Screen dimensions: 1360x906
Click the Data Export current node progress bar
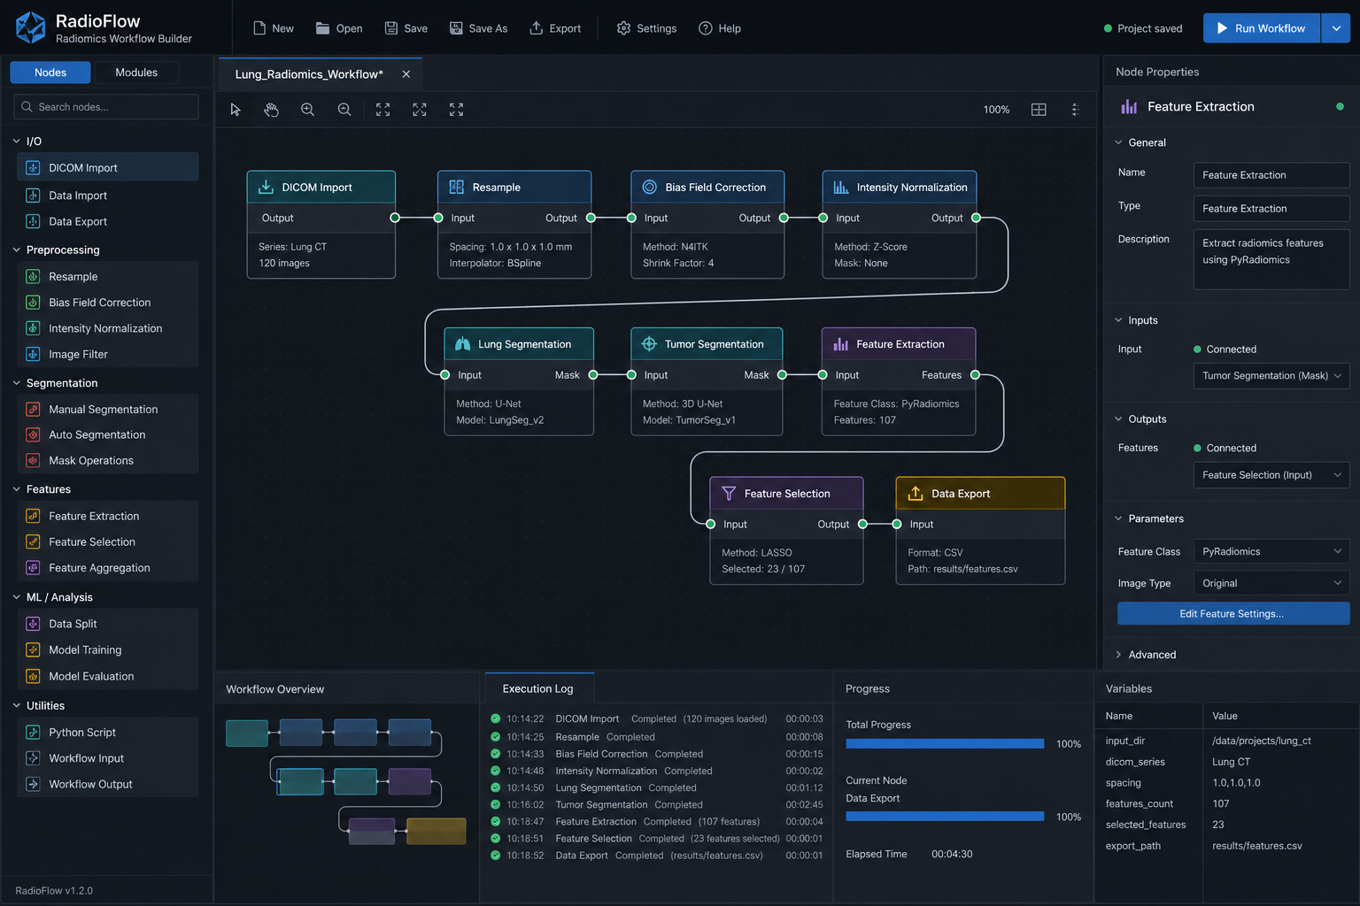pyautogui.click(x=945, y=817)
